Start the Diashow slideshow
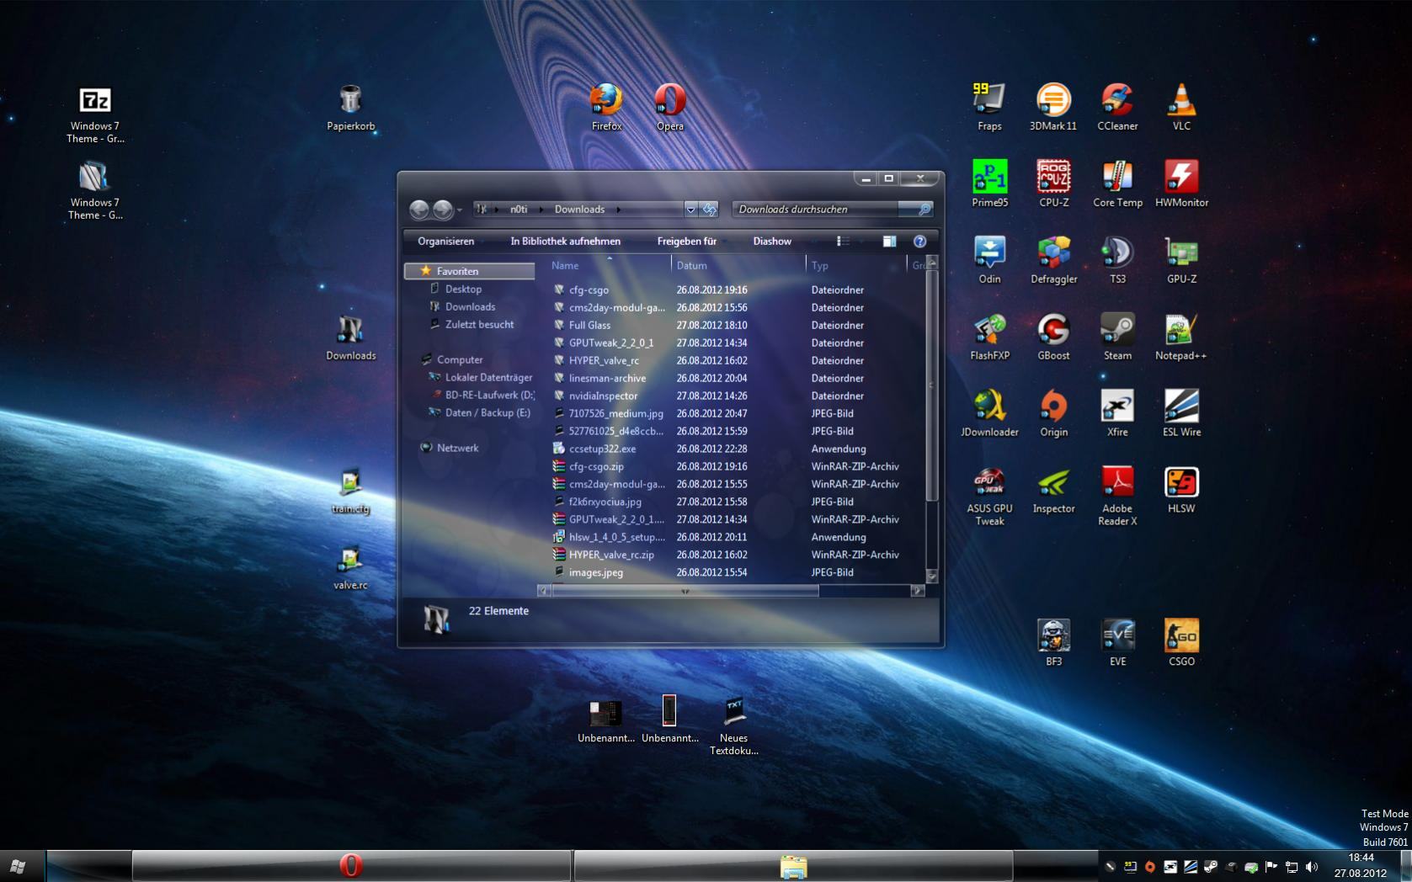Viewport: 1412px width, 882px height. point(772,242)
